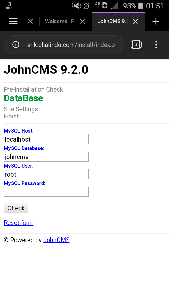The width and height of the screenshot is (169, 300).
Task: Open the browser hamburger menu
Action: click(13, 21)
